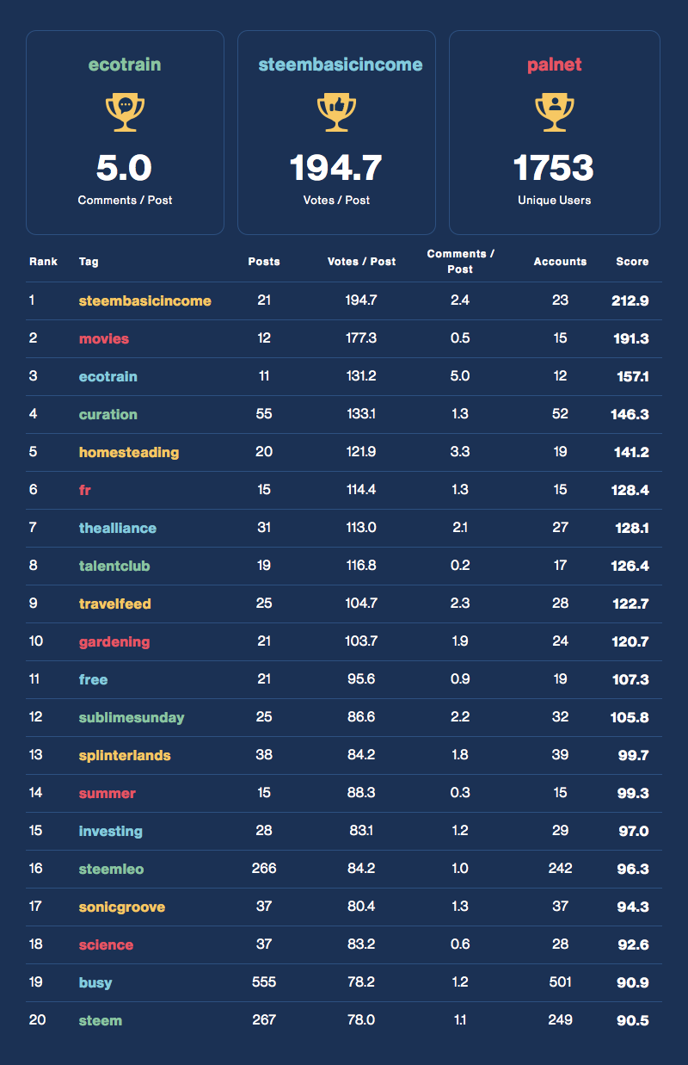688x1065 pixels.
Task: Select the 120.7 score for gardening
Action: [631, 642]
